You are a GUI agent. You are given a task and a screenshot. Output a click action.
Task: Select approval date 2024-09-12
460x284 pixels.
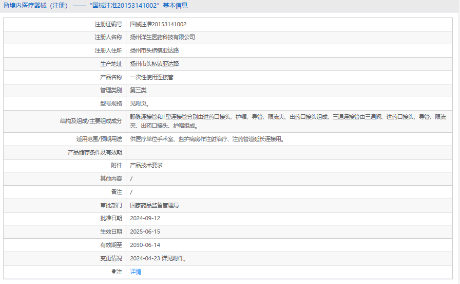[145, 218]
